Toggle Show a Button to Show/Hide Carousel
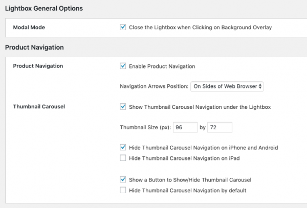The height and width of the screenshot is (208, 307). (x=123, y=180)
